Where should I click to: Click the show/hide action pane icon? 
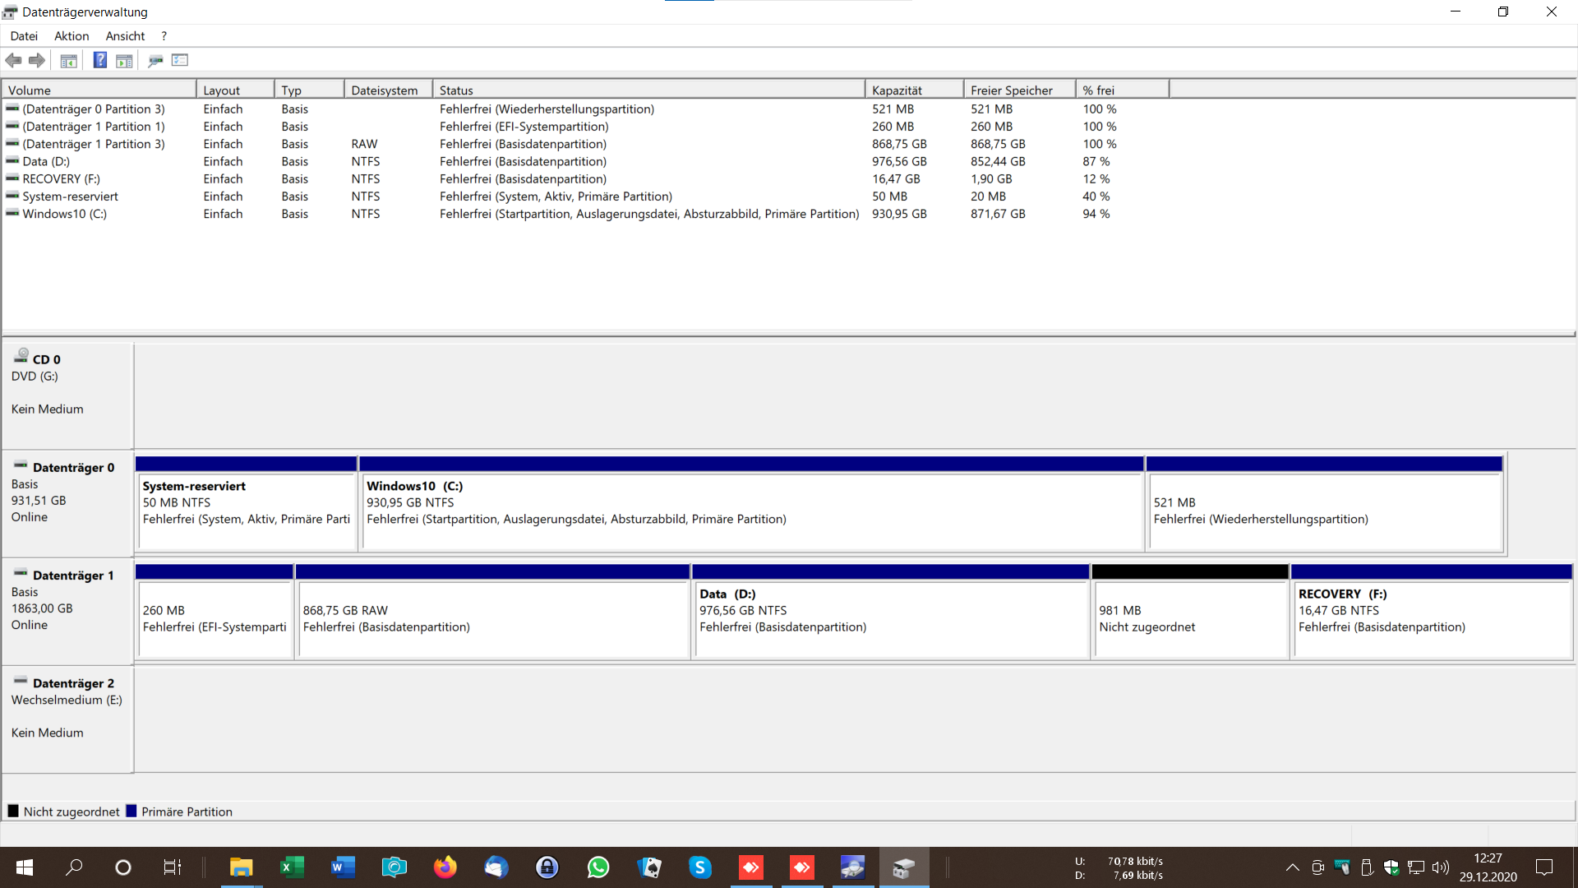[124, 60]
